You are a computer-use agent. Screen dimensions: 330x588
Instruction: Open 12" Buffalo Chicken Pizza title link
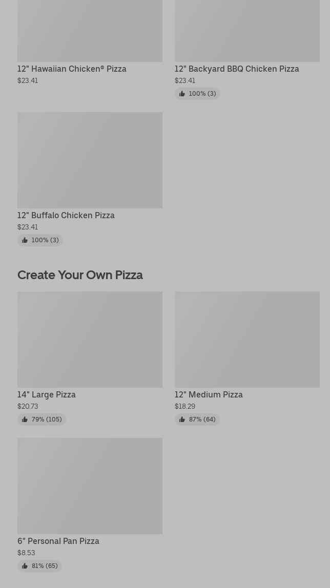coord(66,215)
